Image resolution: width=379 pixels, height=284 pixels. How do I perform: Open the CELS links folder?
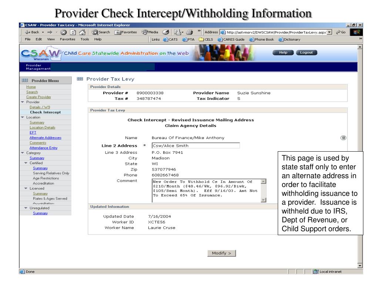pos(206,39)
